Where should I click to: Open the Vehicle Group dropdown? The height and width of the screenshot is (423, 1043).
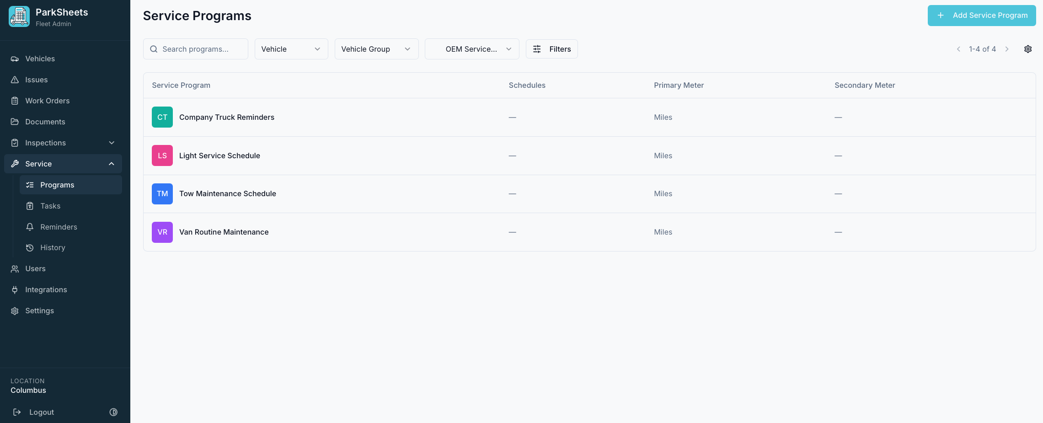click(x=376, y=49)
